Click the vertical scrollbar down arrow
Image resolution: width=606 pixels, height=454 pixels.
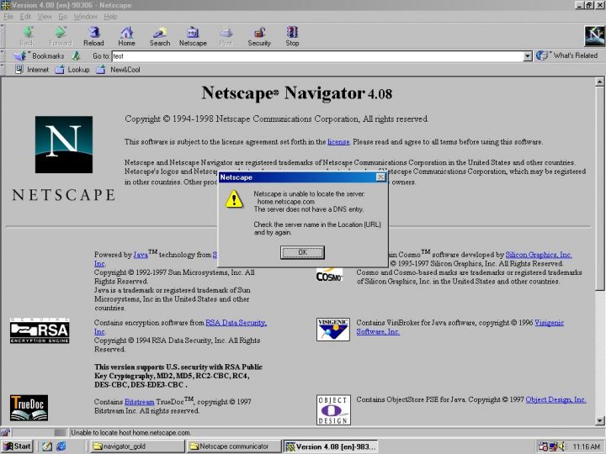(599, 421)
